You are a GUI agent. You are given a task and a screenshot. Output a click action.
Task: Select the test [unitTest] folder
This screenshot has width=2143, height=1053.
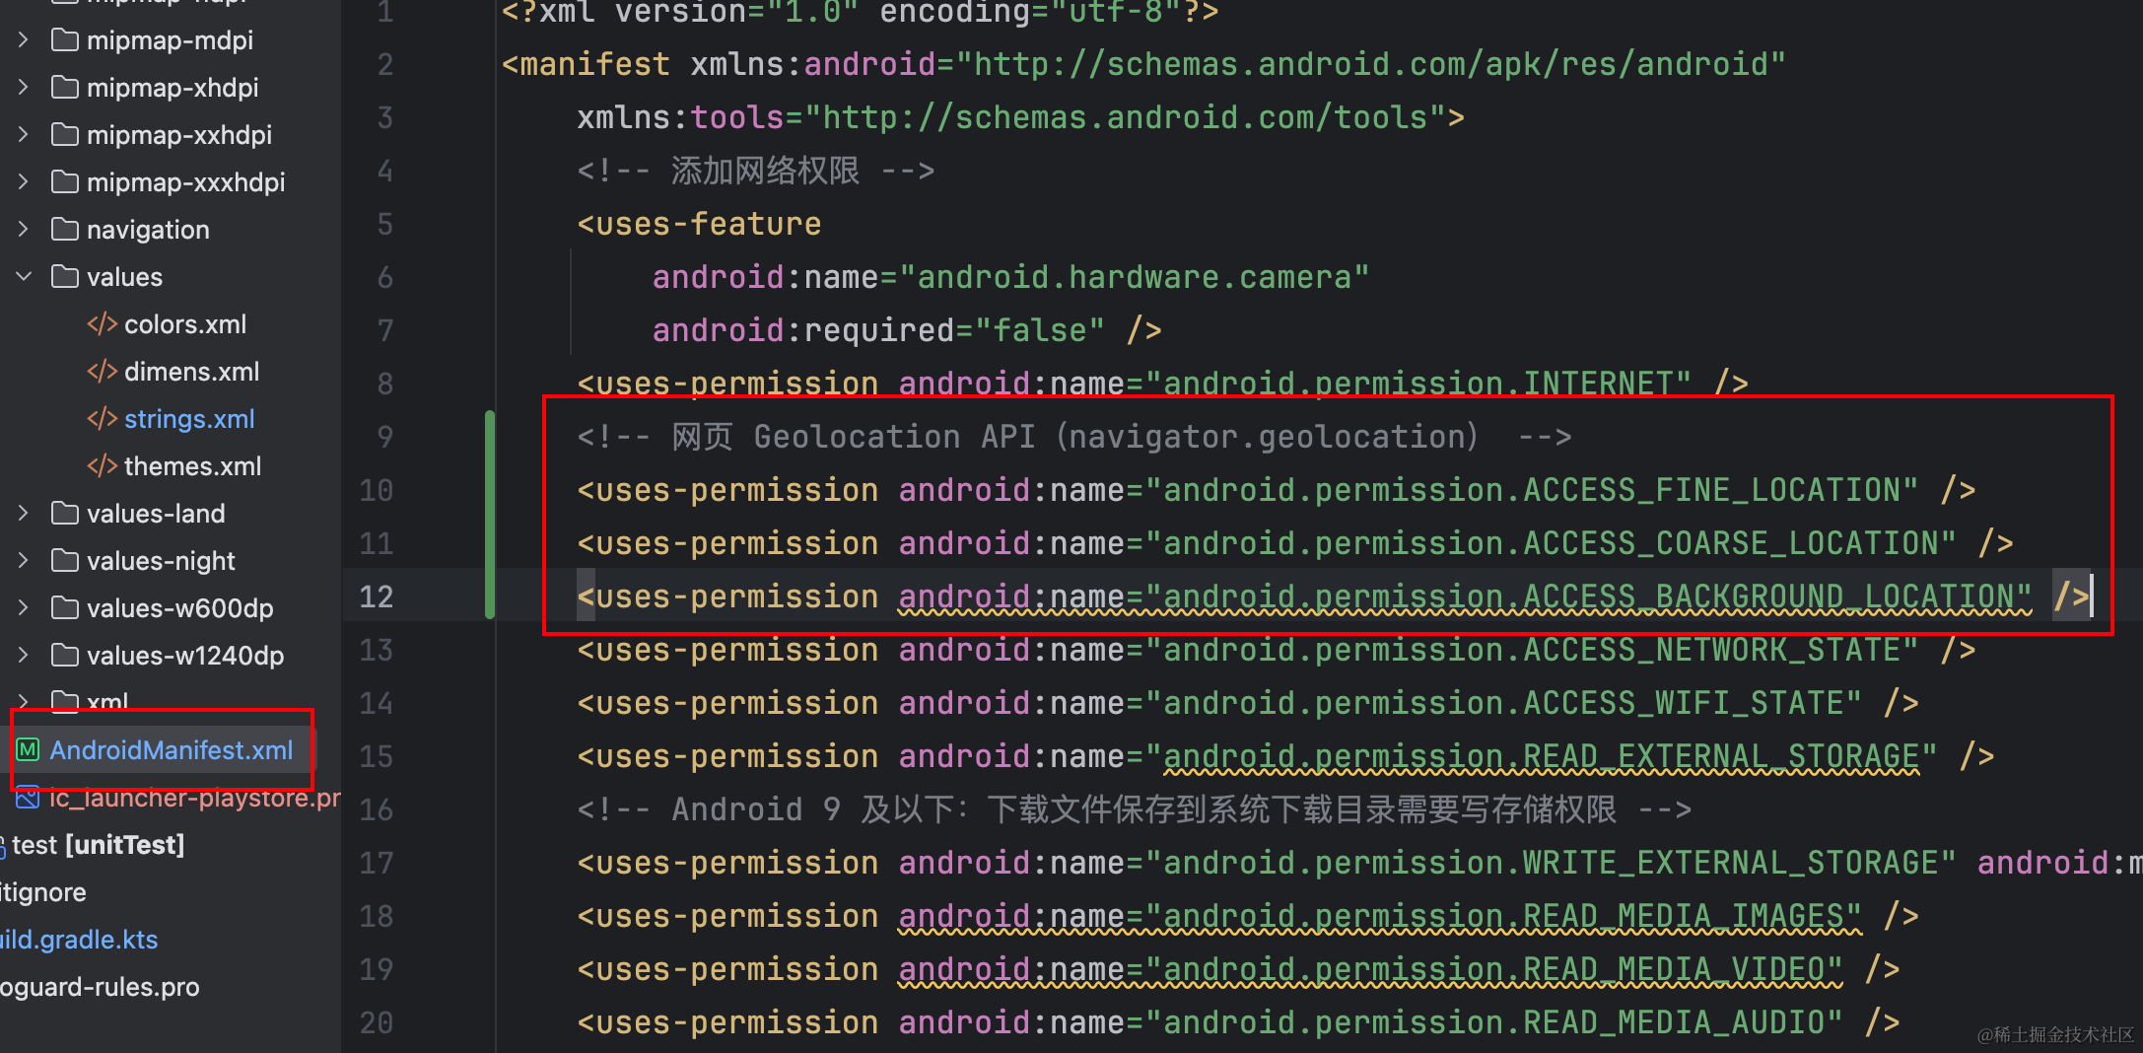(x=97, y=845)
